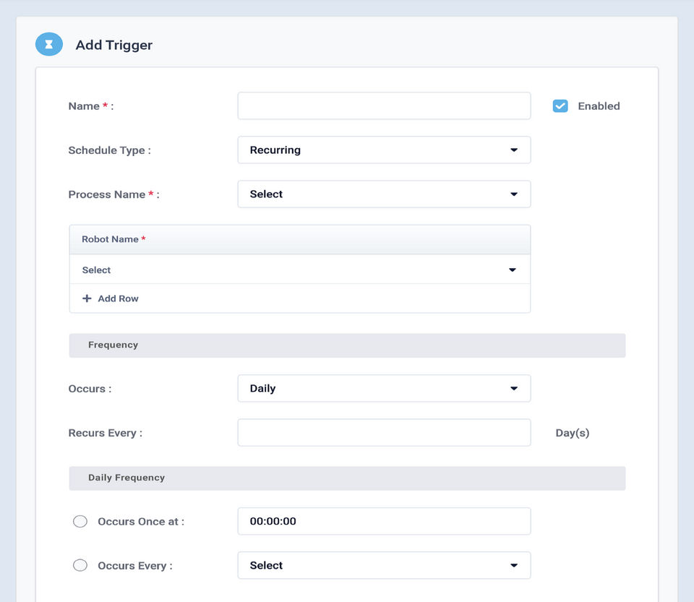Click the Process Name dropdown arrow
Screen dimensions: 694x602
pyautogui.click(x=514, y=194)
